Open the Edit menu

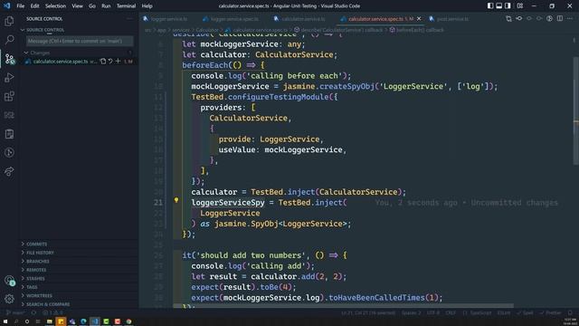[x=34, y=6]
